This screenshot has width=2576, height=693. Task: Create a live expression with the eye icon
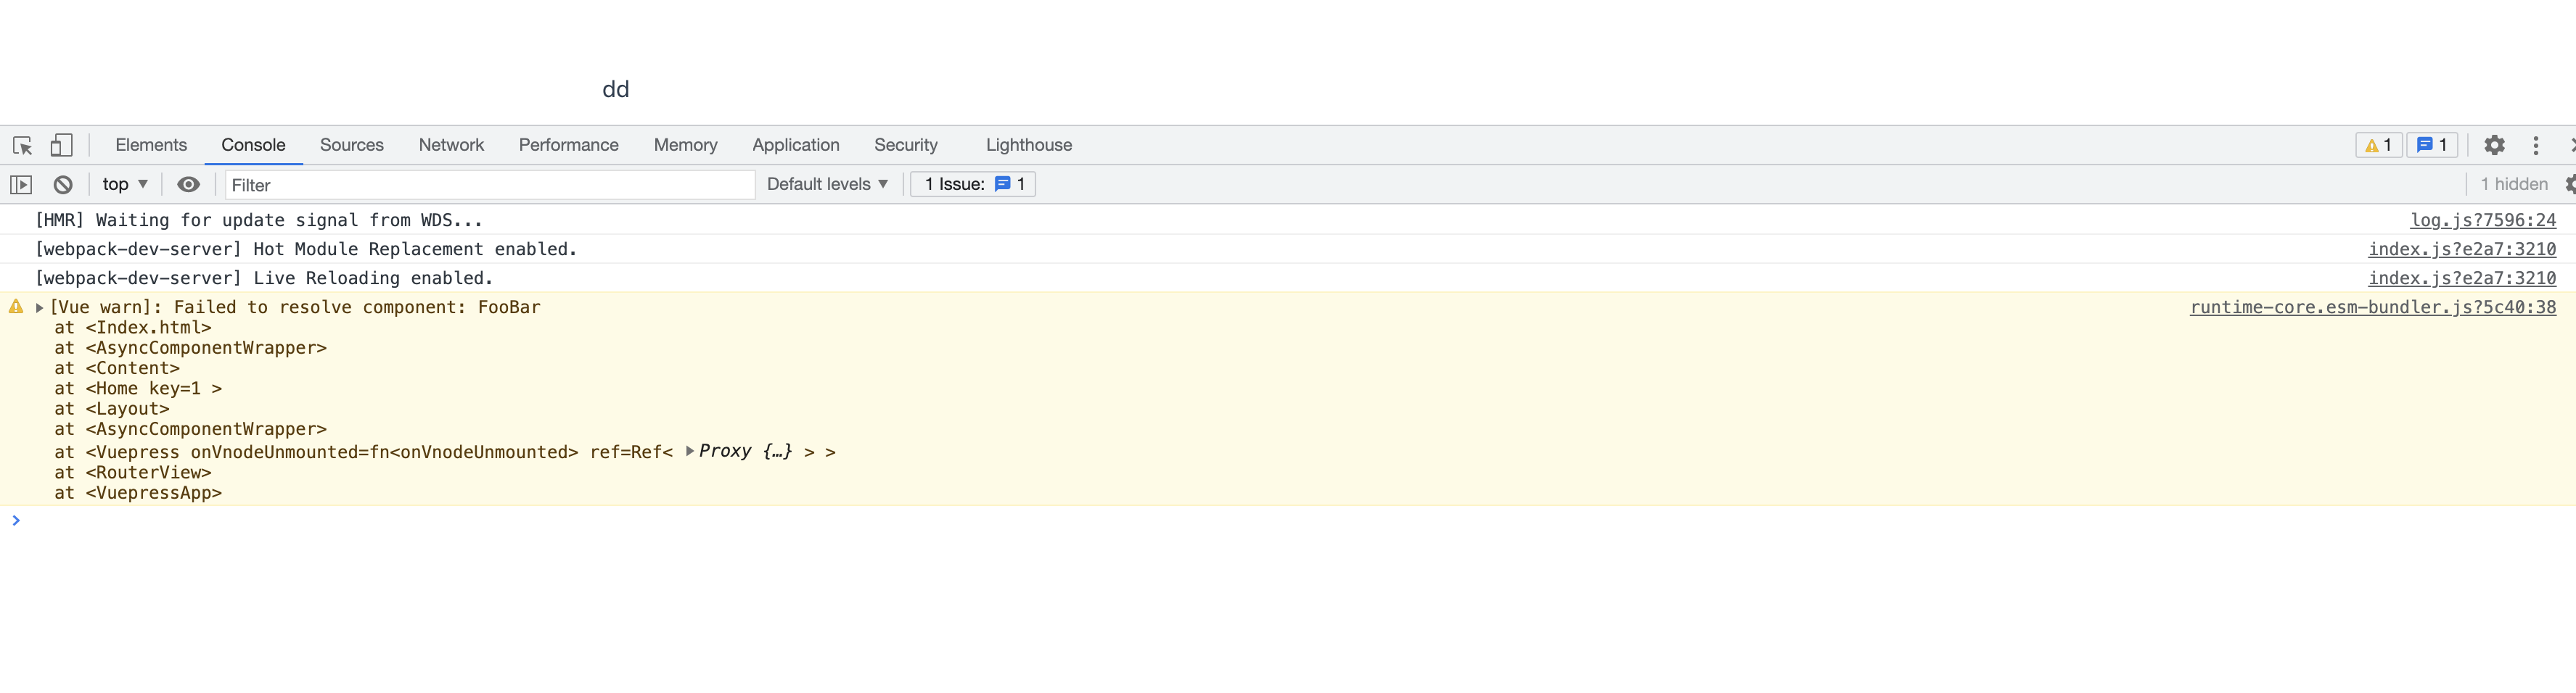pos(189,183)
